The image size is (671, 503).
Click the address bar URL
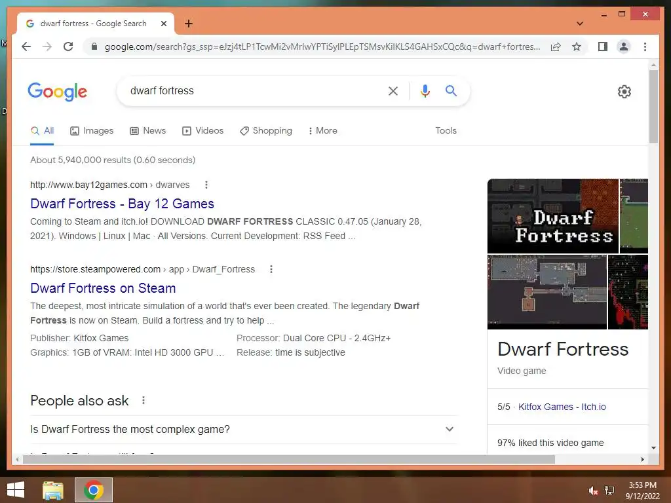point(322,47)
